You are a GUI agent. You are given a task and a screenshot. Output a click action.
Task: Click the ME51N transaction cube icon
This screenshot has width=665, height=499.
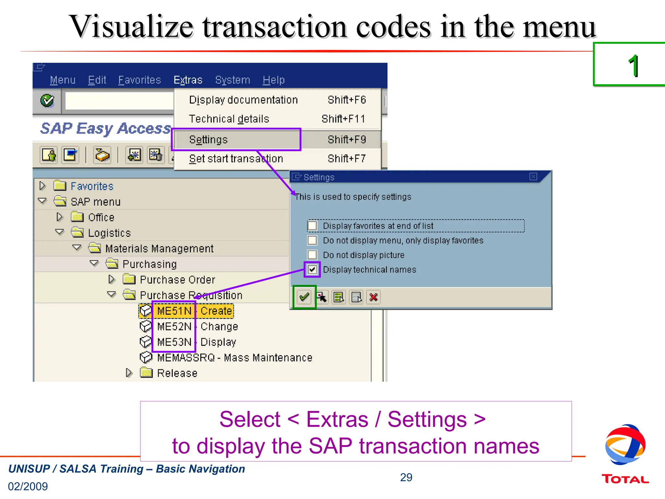[x=145, y=311]
